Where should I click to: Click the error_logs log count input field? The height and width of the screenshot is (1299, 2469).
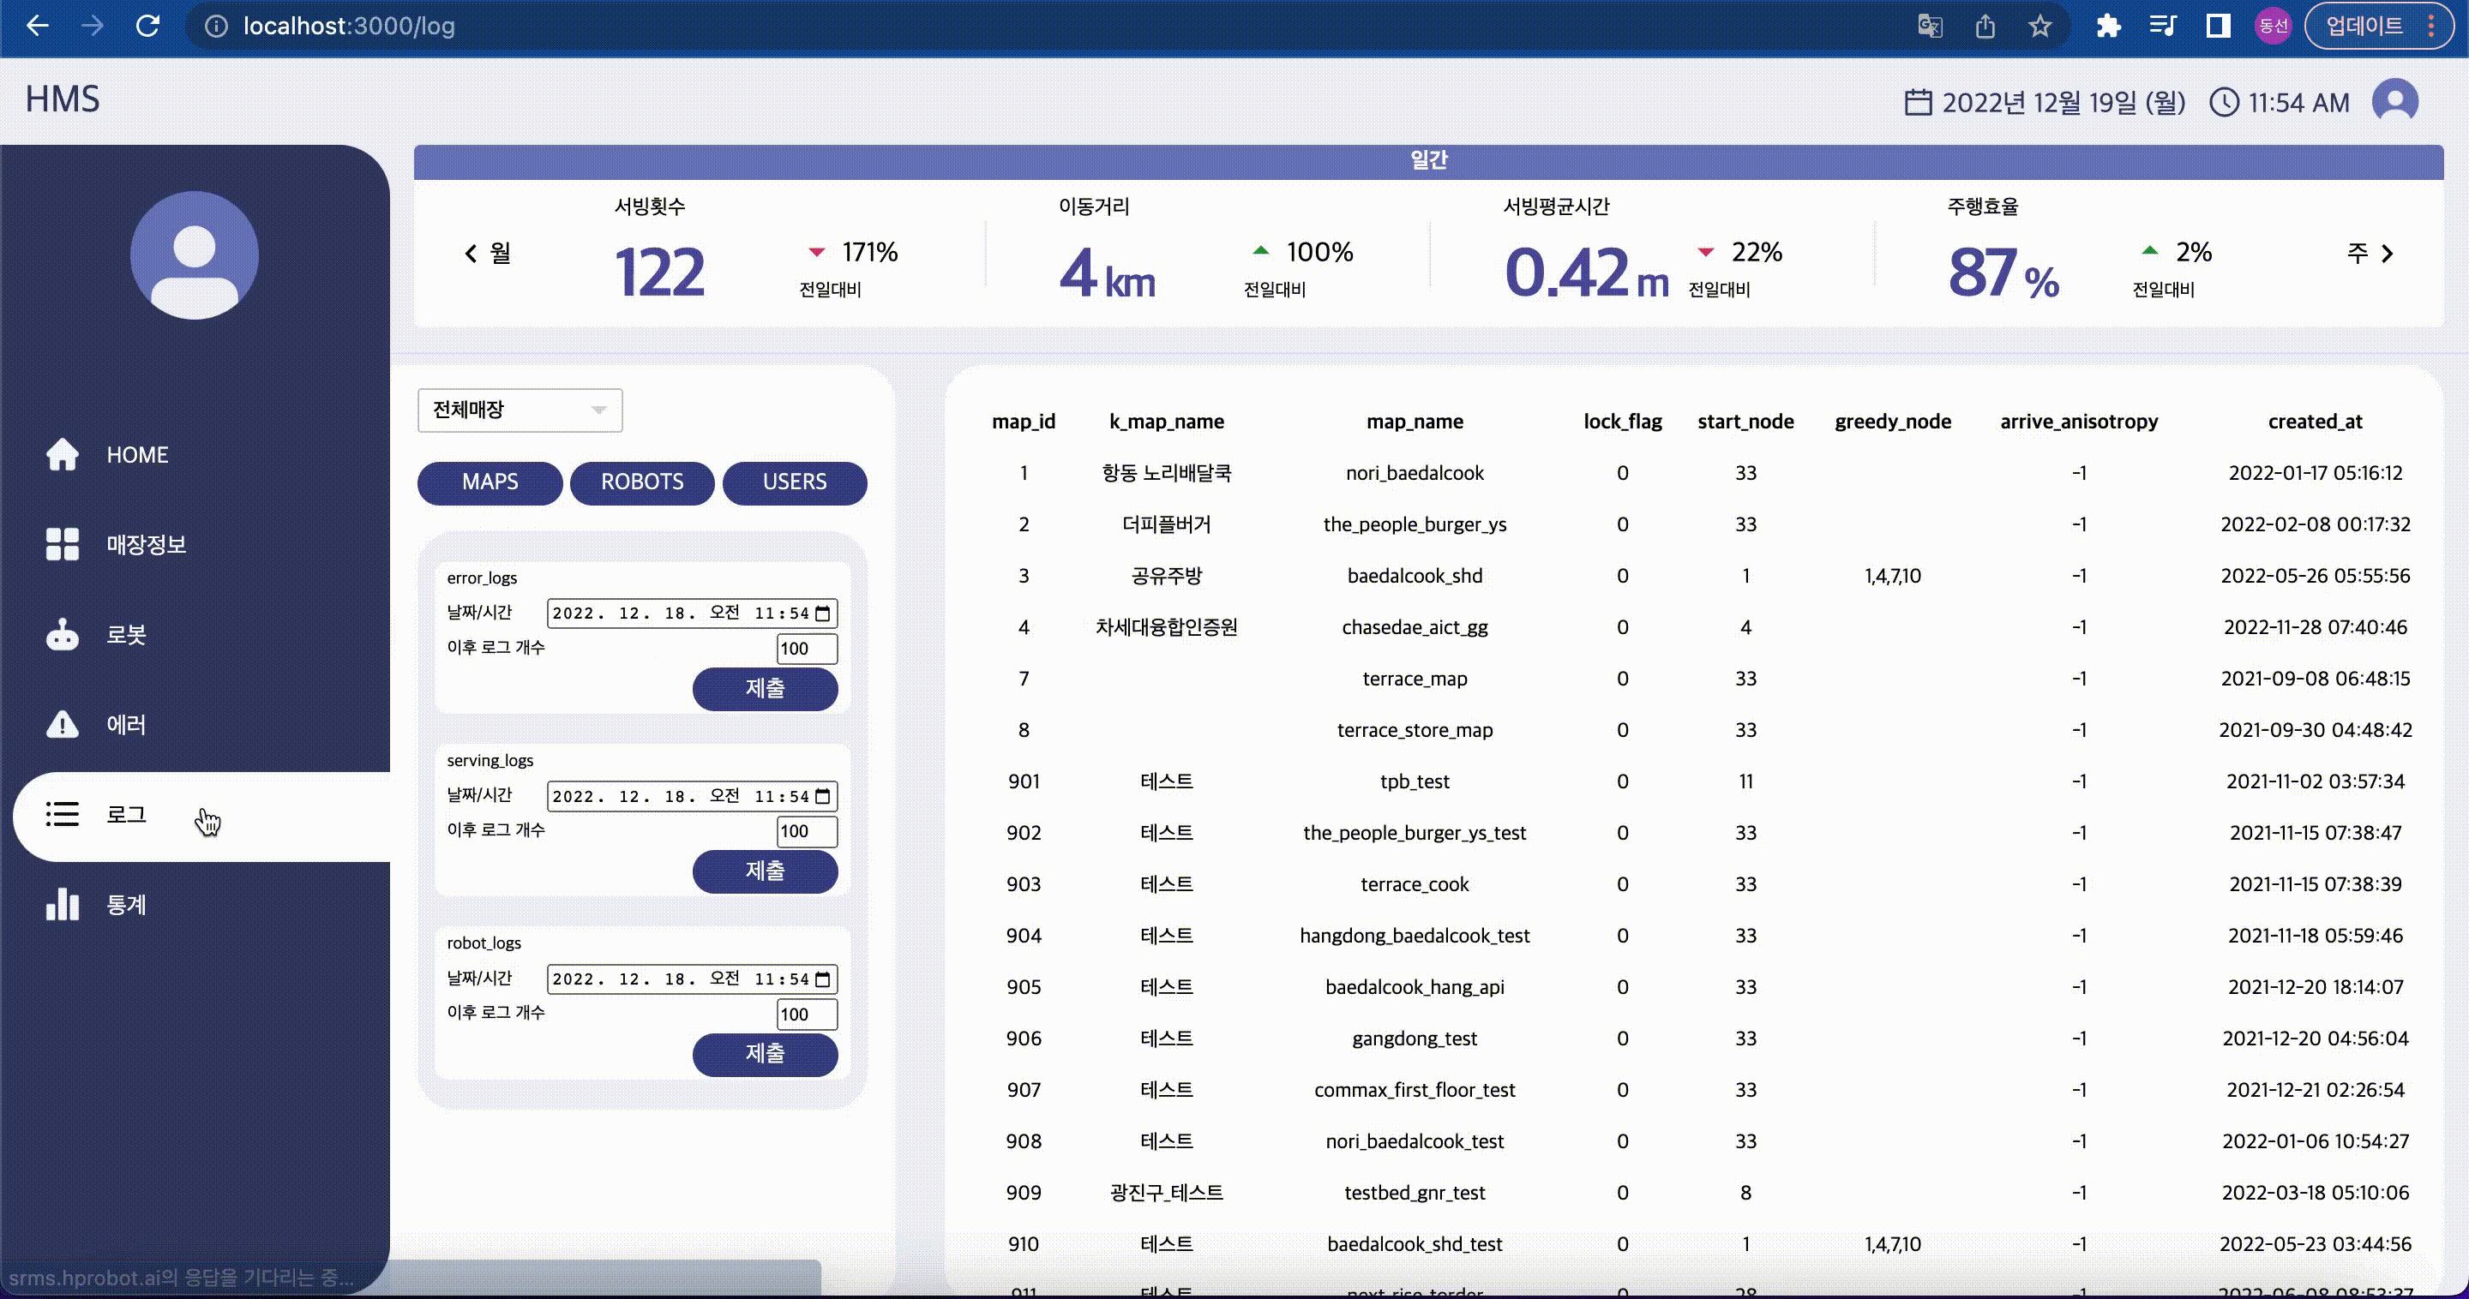pyautogui.click(x=805, y=649)
